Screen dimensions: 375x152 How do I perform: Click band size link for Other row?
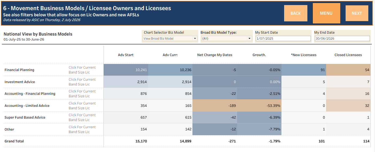coord(82,129)
